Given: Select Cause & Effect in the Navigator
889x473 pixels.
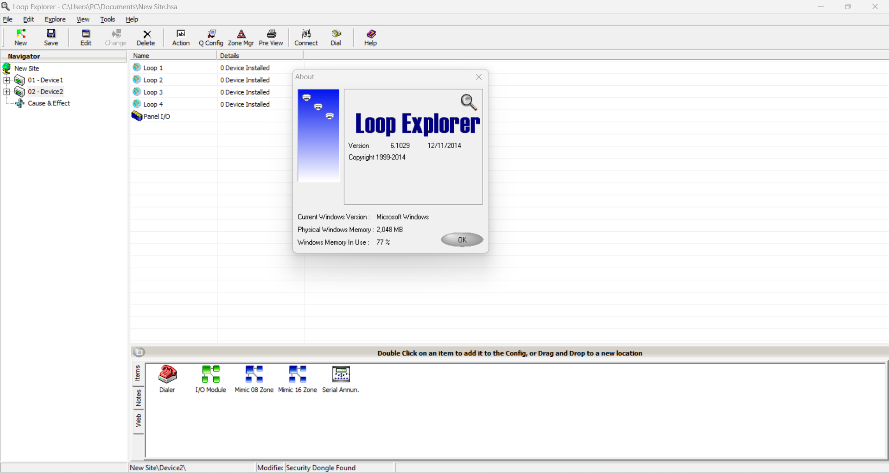Looking at the screenshot, I should click(x=49, y=103).
